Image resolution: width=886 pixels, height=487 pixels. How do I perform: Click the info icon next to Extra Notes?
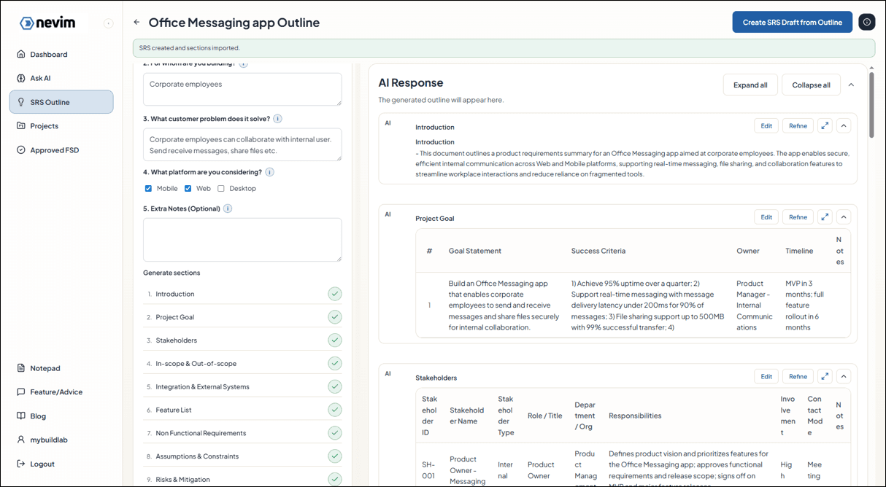[228, 209]
